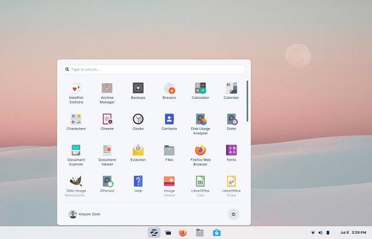
Task: Open Files from the taskbar
Action: (200, 233)
